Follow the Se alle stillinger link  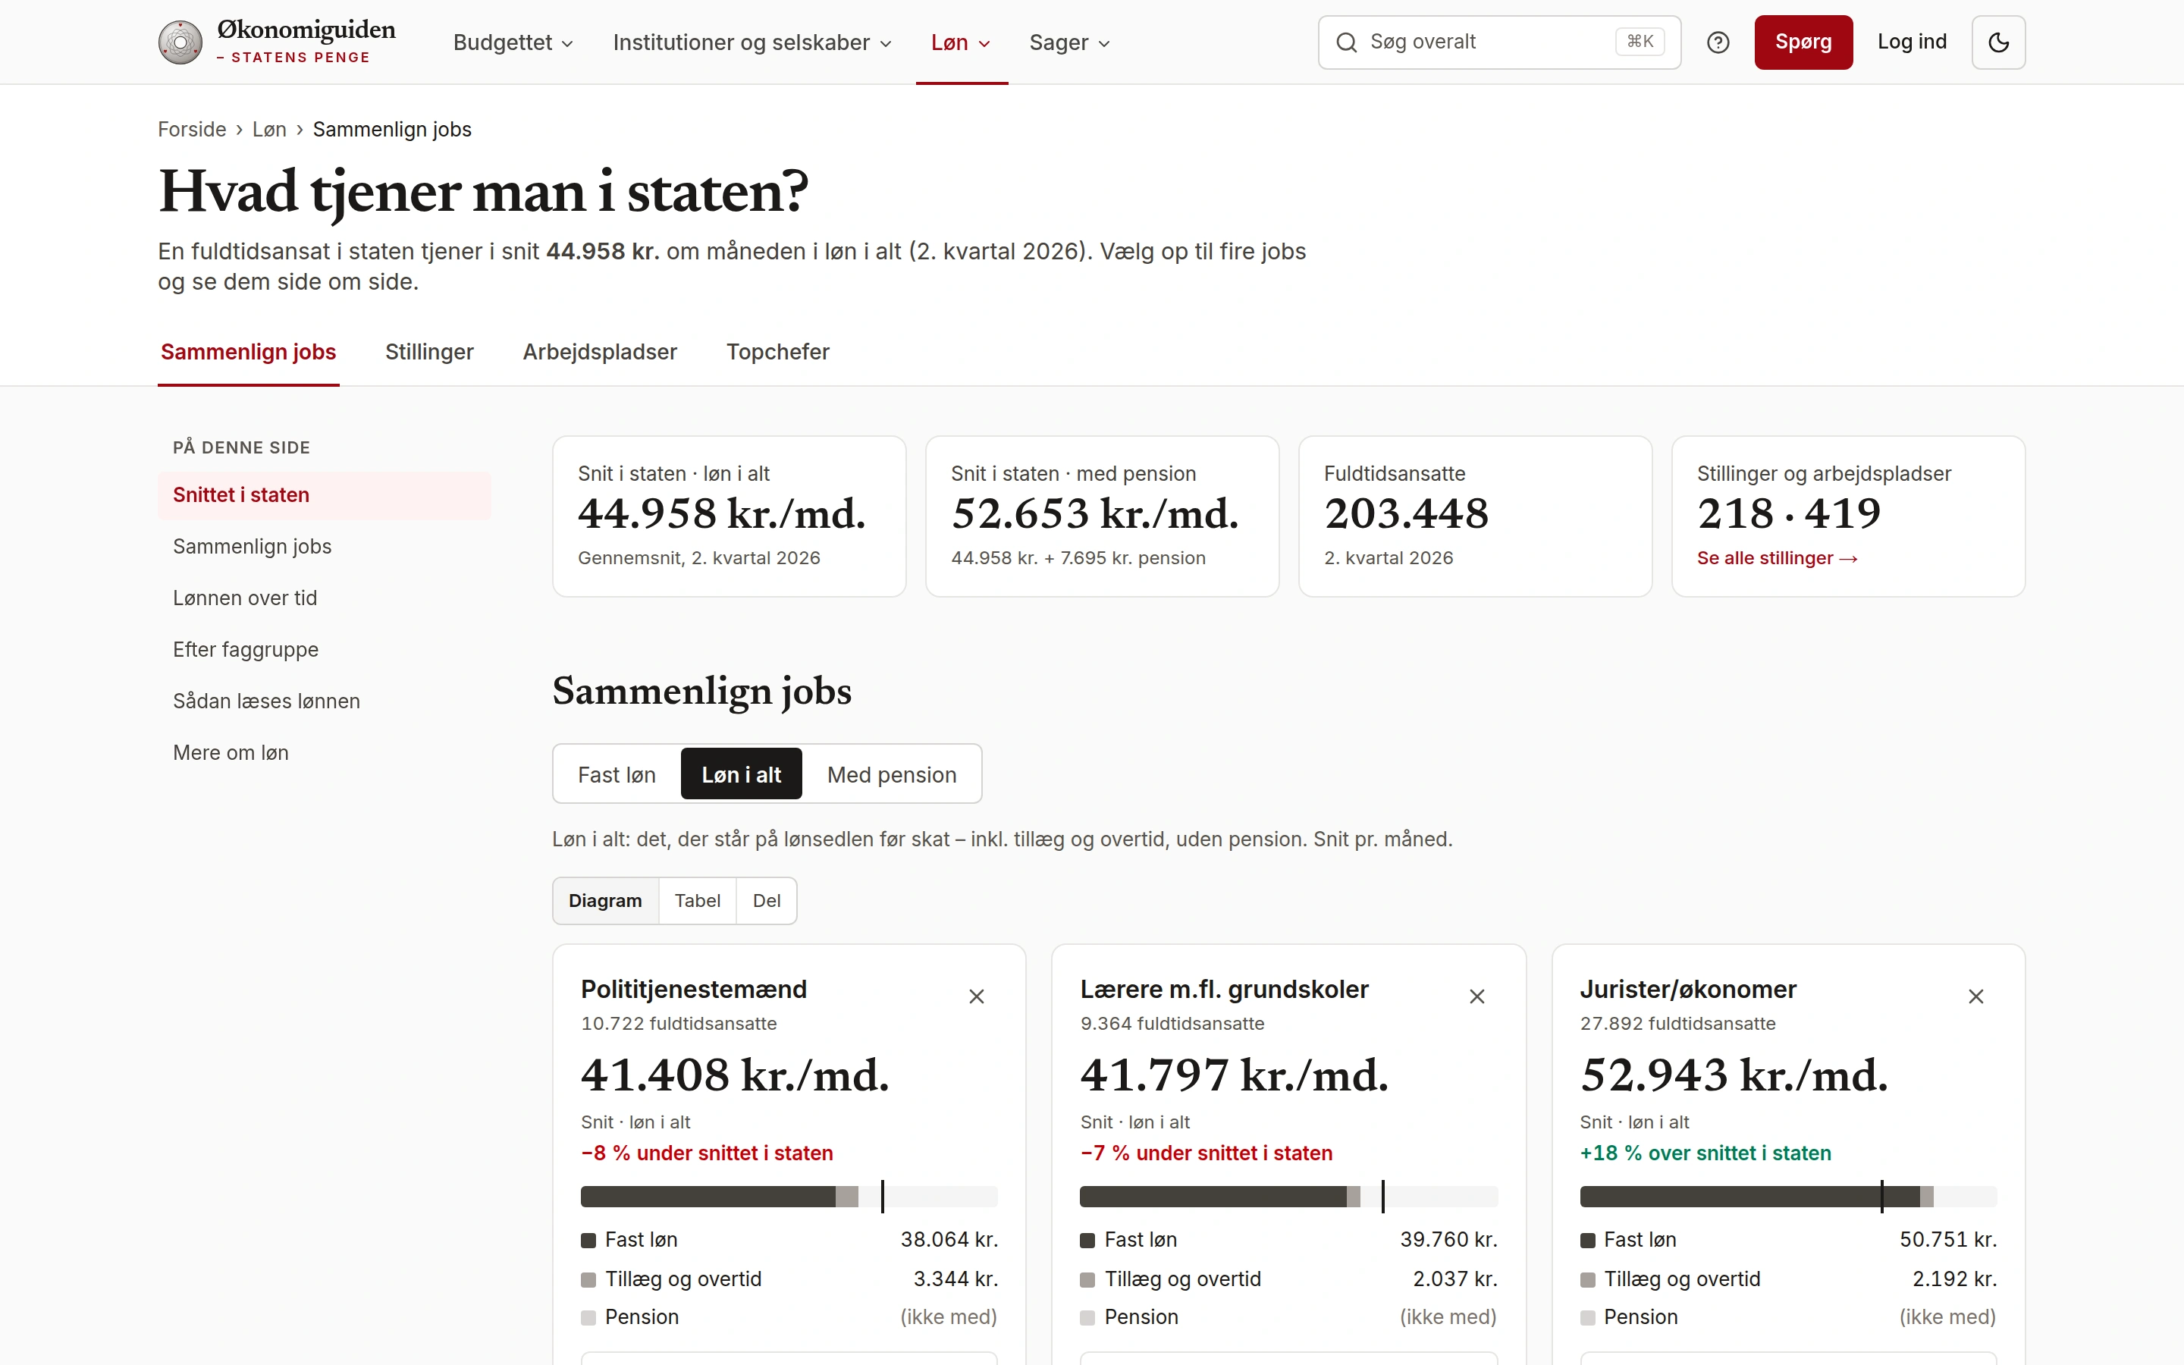tap(1777, 558)
